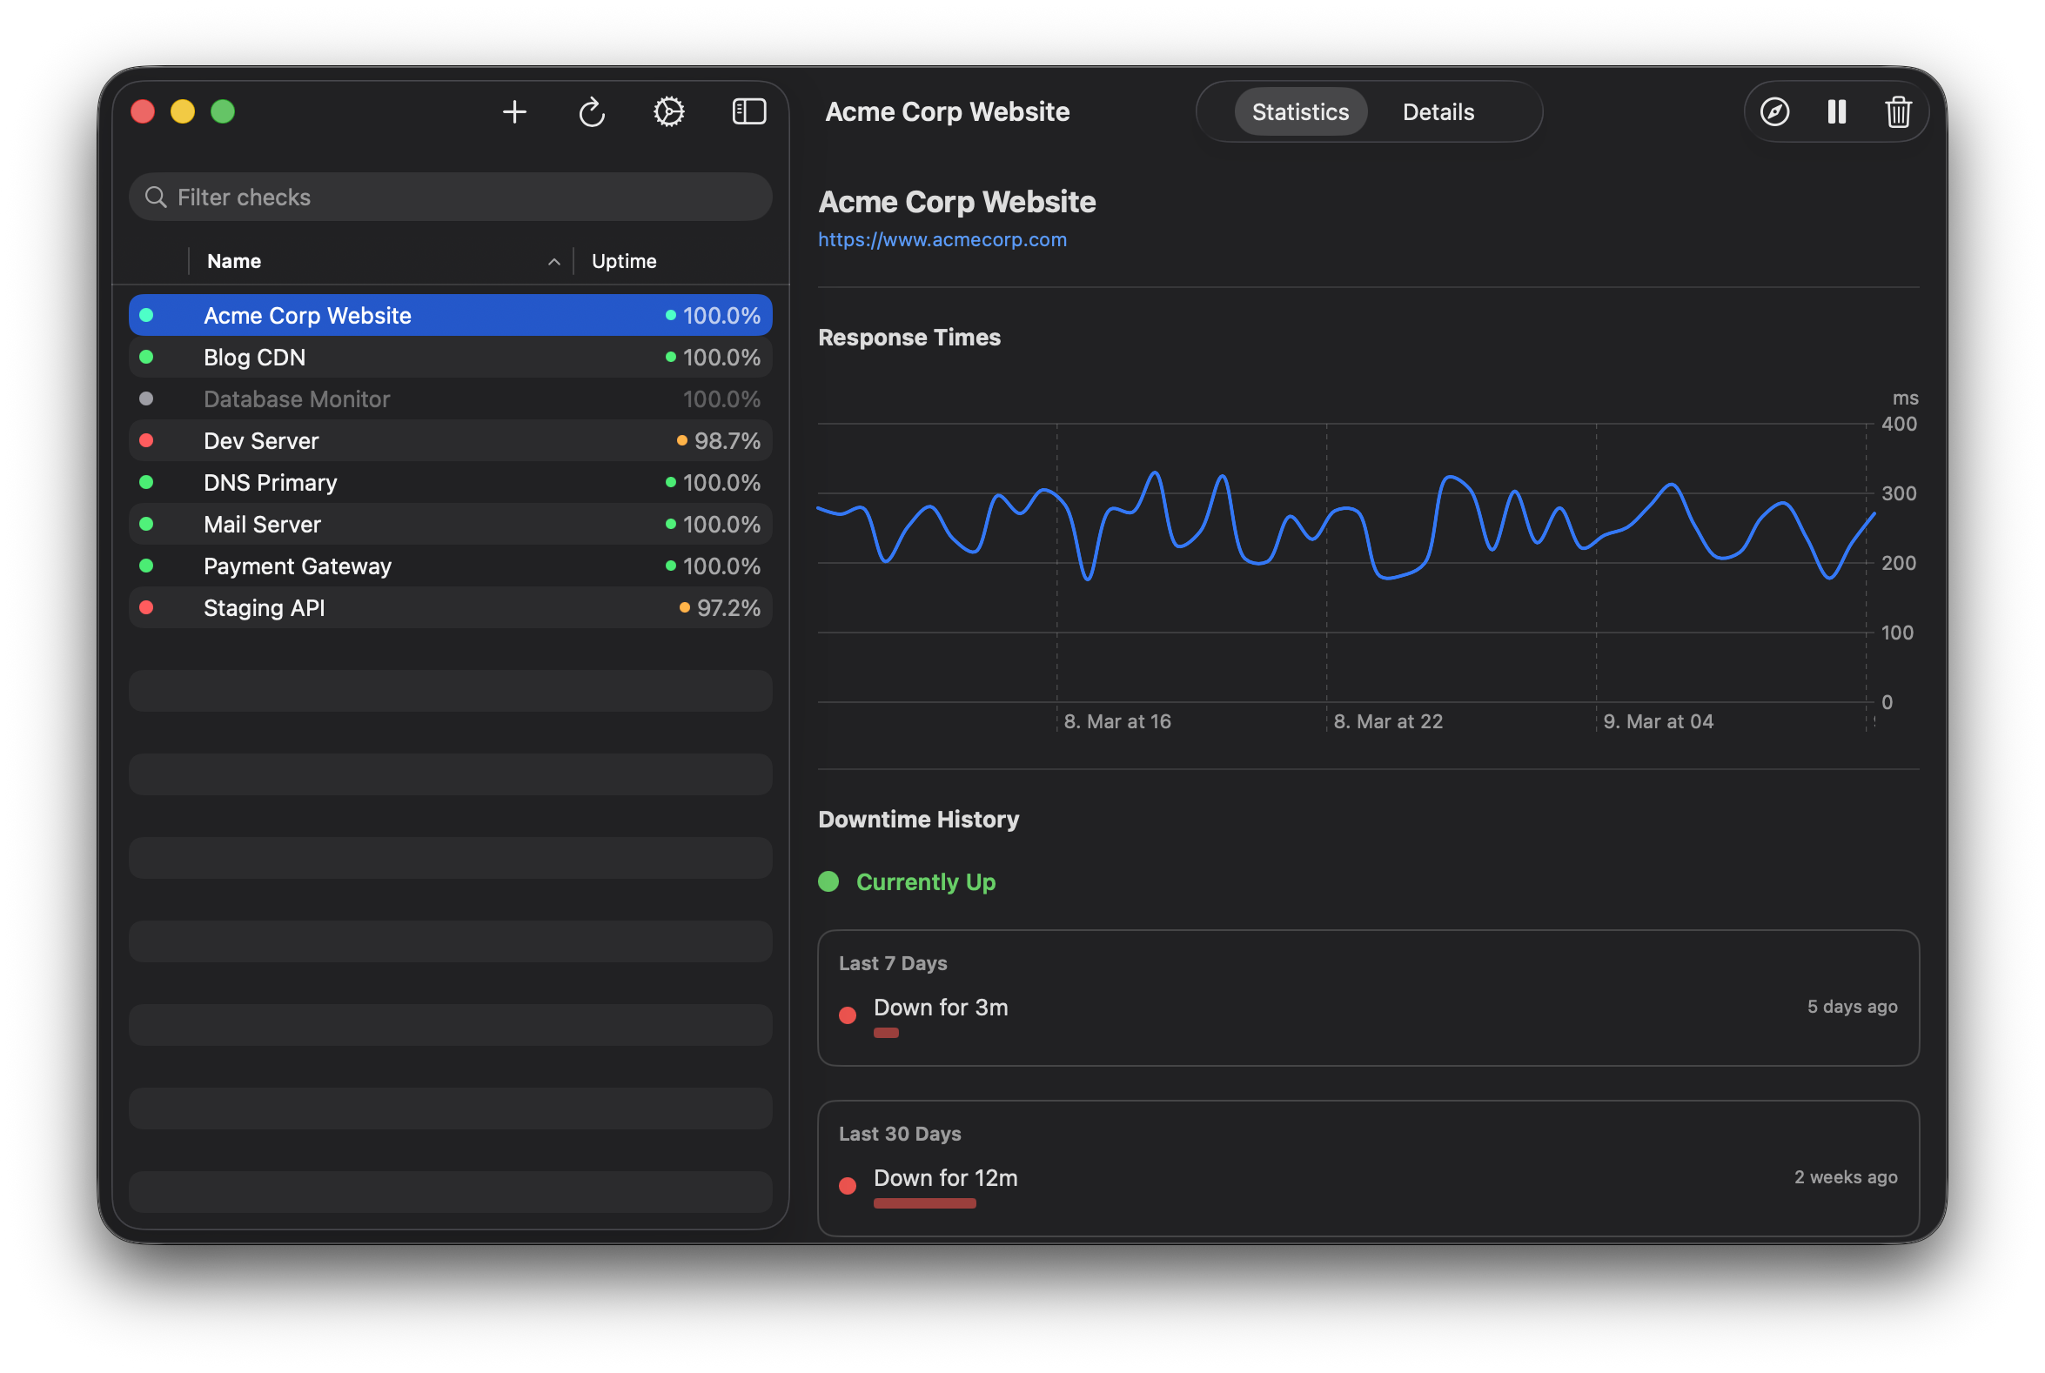Pause monitoring with the pause icon
Screen dimensions: 2045x1373
pos(1835,111)
